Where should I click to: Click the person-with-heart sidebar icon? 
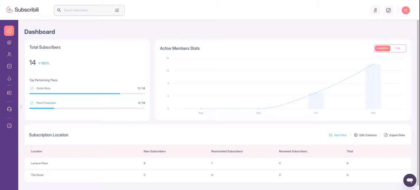[x=9, y=42]
